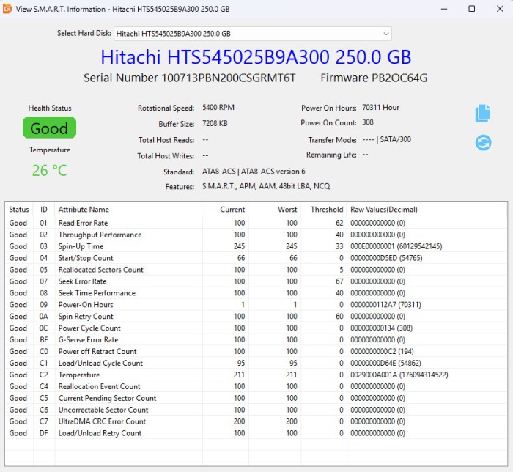Image resolution: width=513 pixels, height=472 pixels.
Task: Click threshold value 67 for Seek Error Rate
Action: click(x=339, y=281)
